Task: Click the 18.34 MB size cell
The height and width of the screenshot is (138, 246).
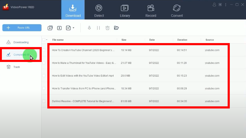Action: (x=126, y=89)
